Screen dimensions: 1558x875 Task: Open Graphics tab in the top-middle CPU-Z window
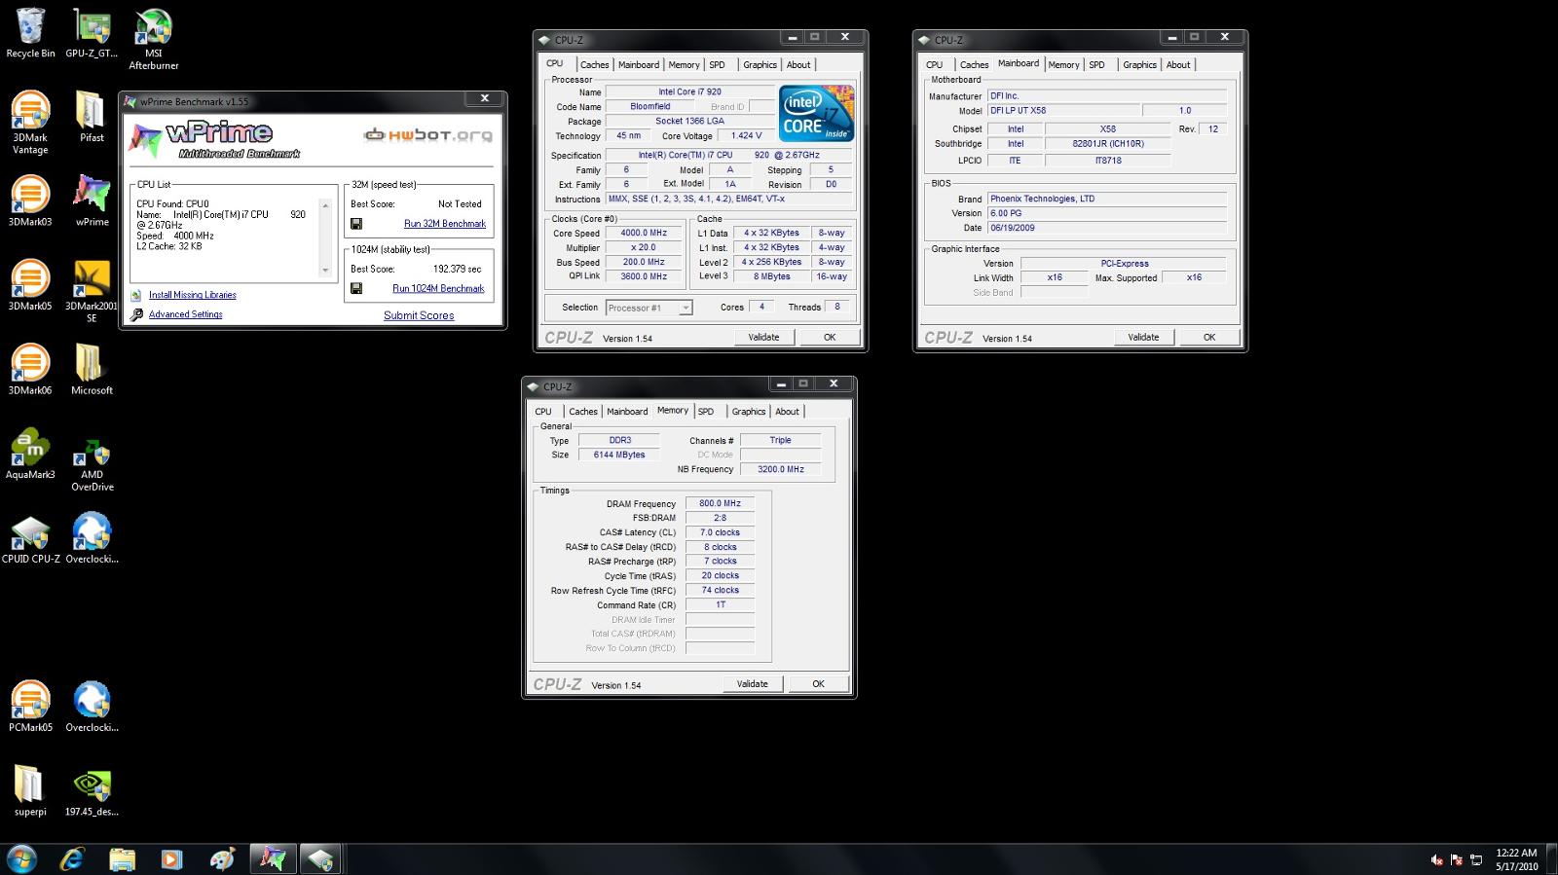click(x=760, y=65)
